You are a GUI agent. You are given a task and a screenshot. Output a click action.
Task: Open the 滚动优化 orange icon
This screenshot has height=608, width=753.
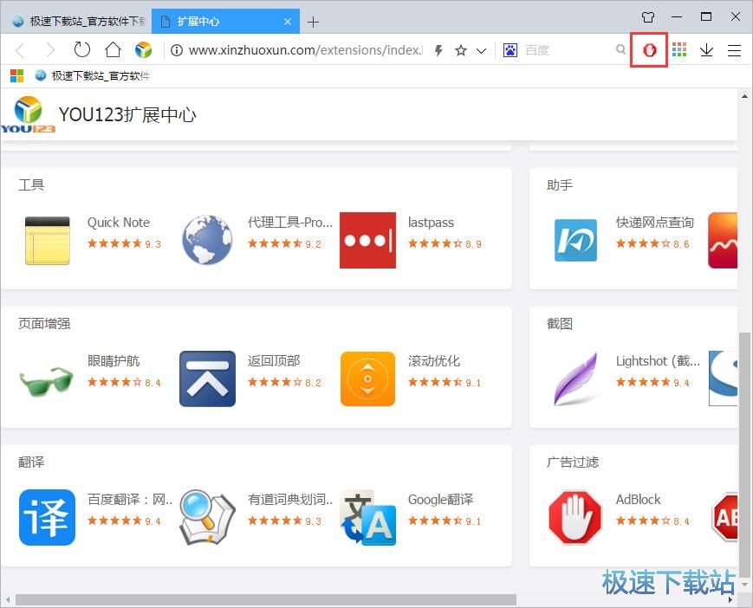click(x=368, y=378)
